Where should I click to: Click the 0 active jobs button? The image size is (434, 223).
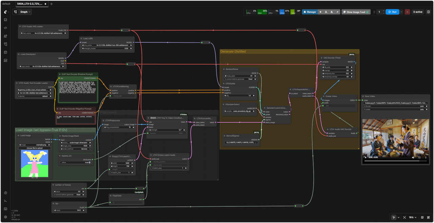point(417,12)
